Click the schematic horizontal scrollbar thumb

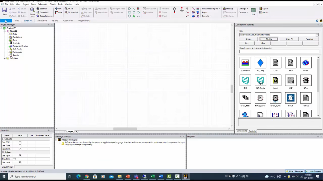tap(125, 129)
